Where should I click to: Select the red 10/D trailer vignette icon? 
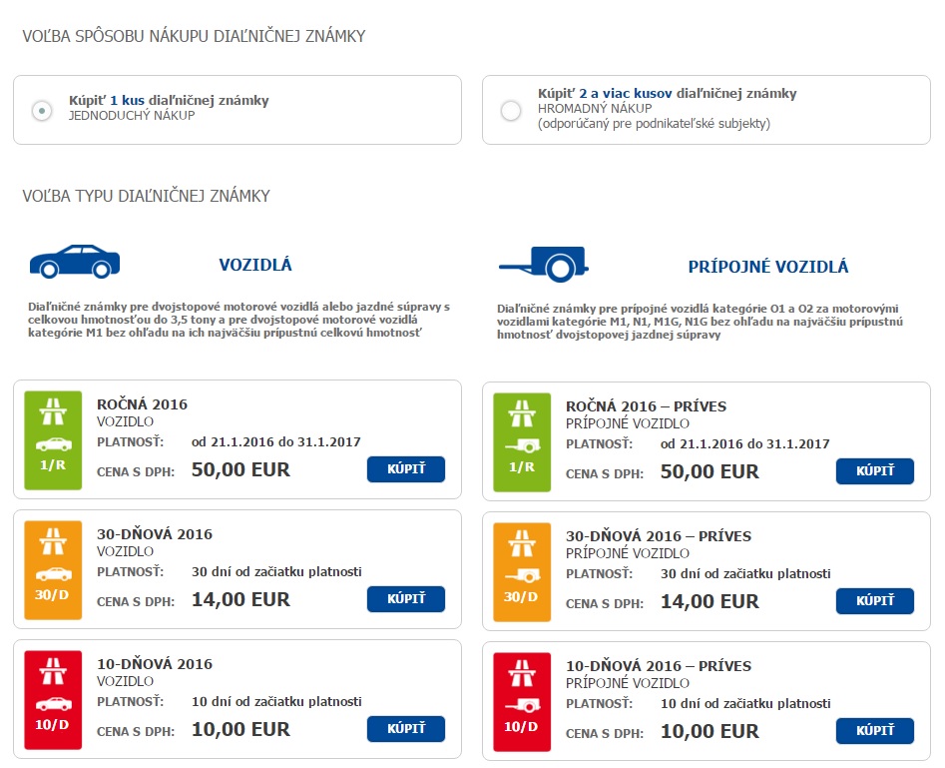coord(522,702)
